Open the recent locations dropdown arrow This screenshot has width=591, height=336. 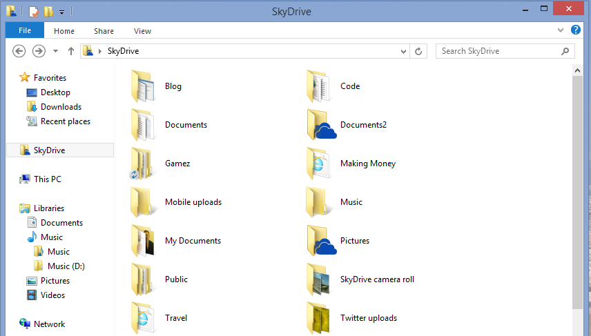[x=55, y=51]
